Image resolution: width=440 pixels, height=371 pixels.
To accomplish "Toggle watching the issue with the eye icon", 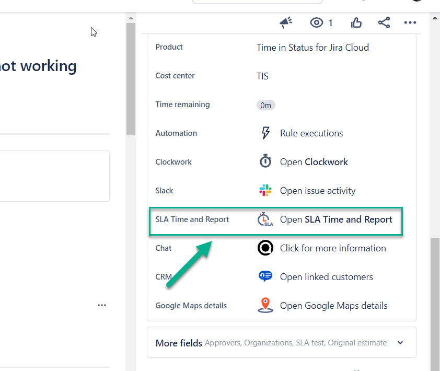I will point(316,22).
